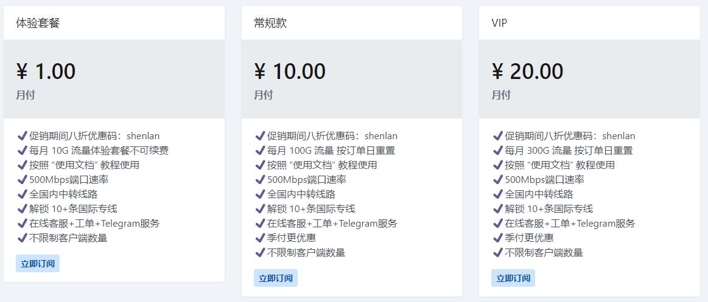Select the 常规款 card heading
The height and width of the screenshot is (302, 708).
(270, 23)
